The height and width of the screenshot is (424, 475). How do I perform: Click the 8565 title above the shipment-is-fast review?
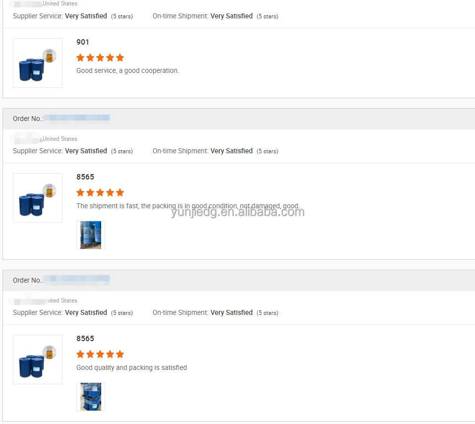click(85, 177)
